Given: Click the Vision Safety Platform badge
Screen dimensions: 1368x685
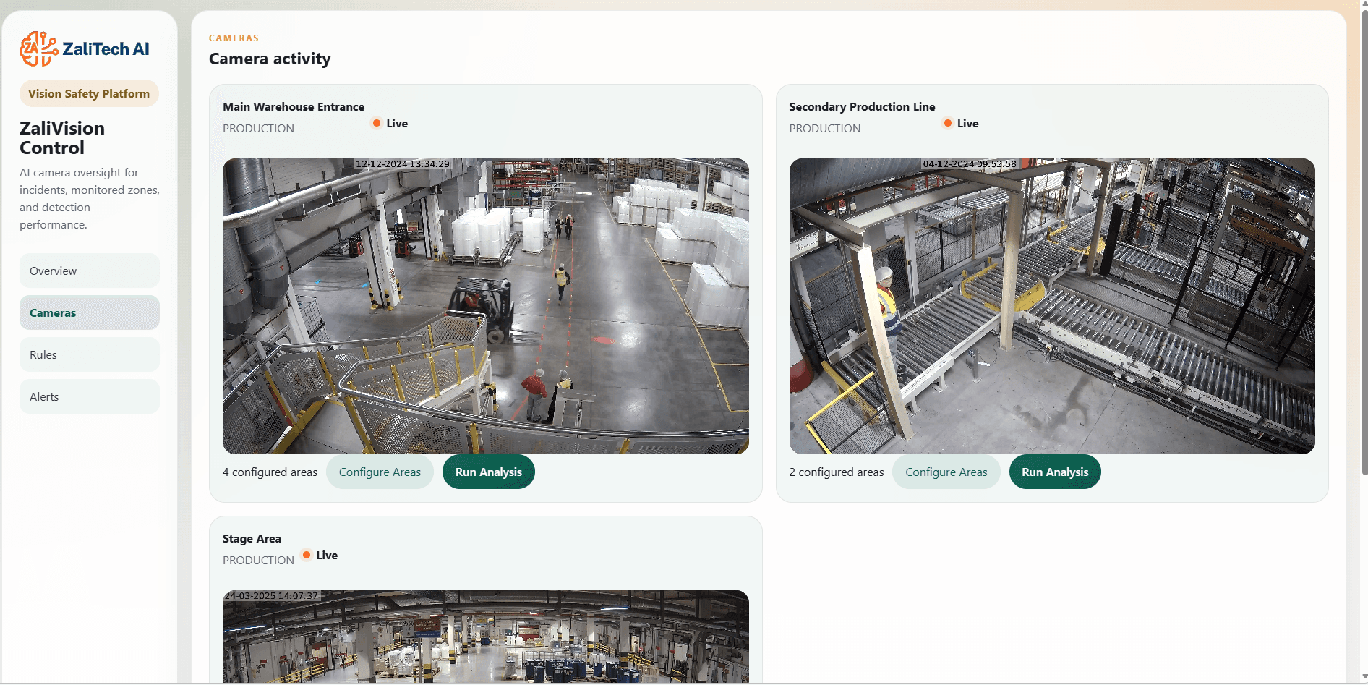Looking at the screenshot, I should click(x=89, y=93).
